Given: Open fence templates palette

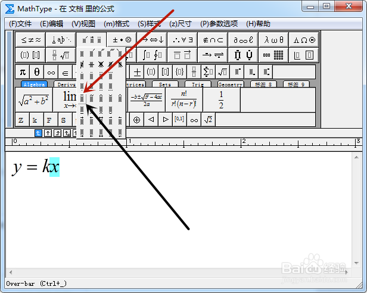Looking at the screenshot, I should pos(30,55).
